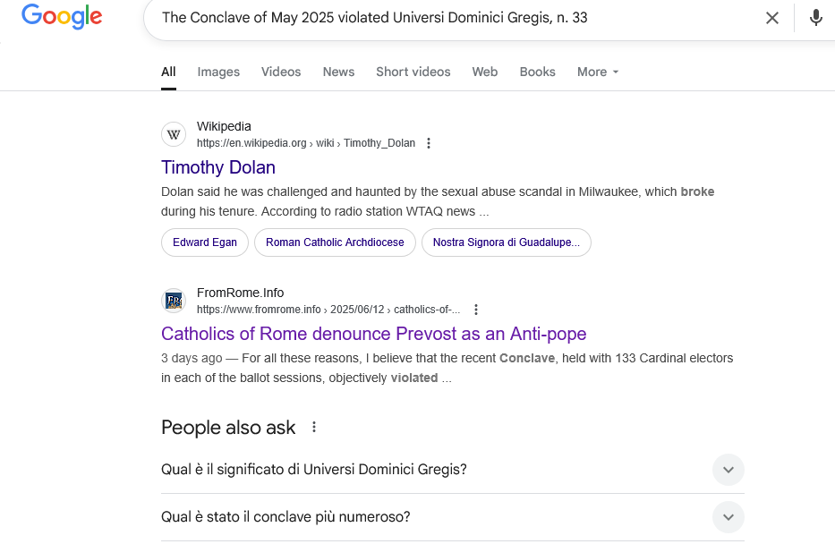
Task: Open options menu for FromRome.Info result
Action: point(476,310)
